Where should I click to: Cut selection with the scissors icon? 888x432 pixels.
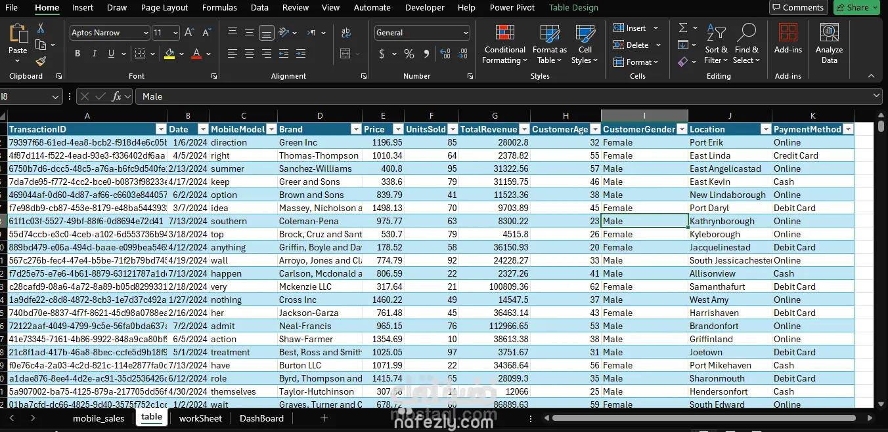[x=41, y=28]
